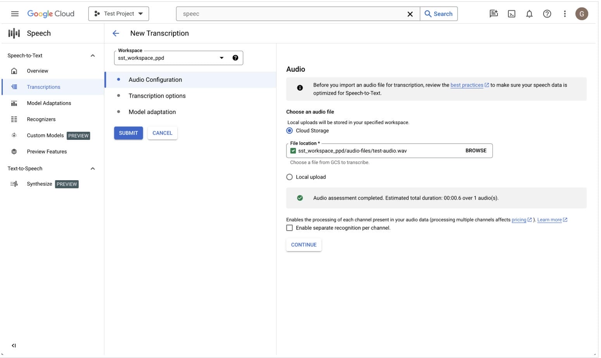Select the Cloud Storage radio button
The width and height of the screenshot is (601, 358).
point(289,131)
